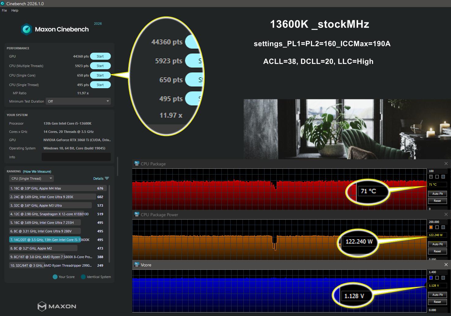Open the Minimum Test Duration dropdown
This screenshot has height=316, width=451.
pyautogui.click(x=78, y=101)
